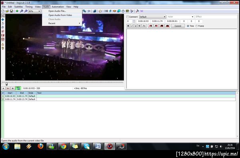The height and width of the screenshot is (158, 240).
Task: Click the start time 0:00:10.93 field
Action: 144,21
